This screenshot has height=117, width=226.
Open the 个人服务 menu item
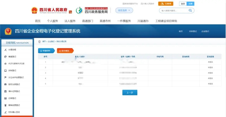click(53, 21)
